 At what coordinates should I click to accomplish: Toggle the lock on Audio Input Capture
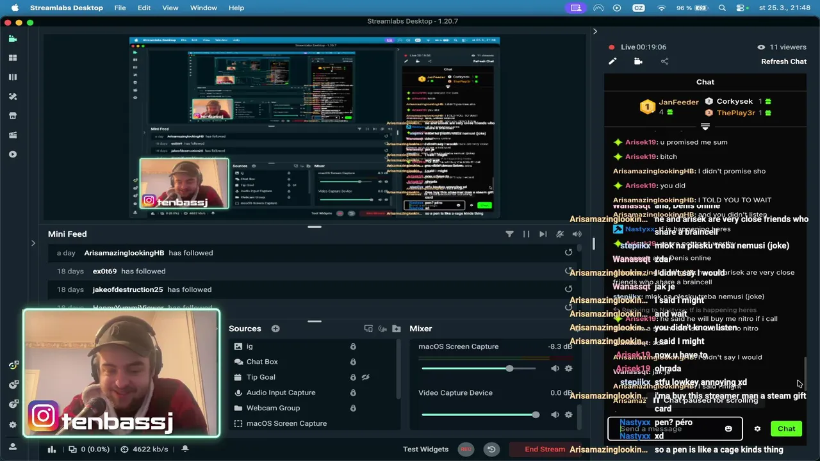pos(353,392)
